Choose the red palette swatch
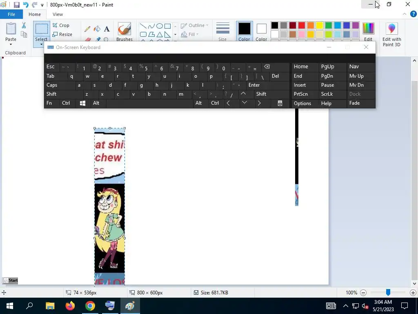Image resolution: width=418 pixels, height=314 pixels. pyautogui.click(x=302, y=25)
